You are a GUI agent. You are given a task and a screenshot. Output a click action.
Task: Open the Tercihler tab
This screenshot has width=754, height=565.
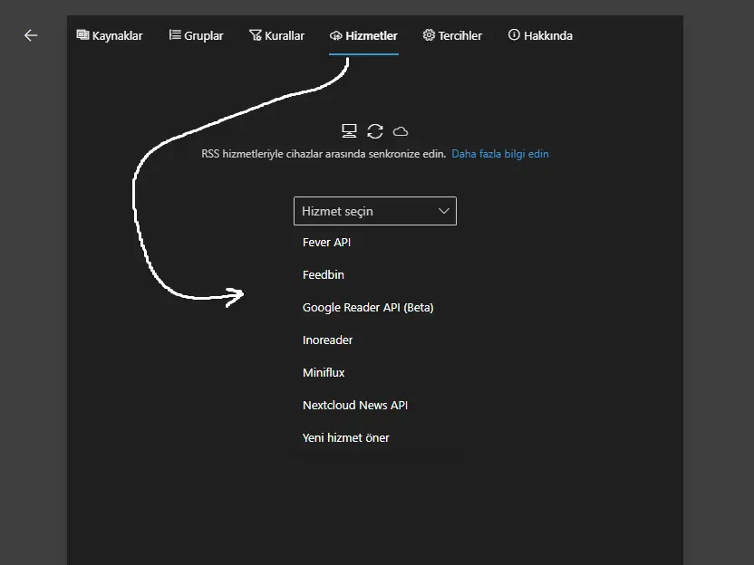pos(452,35)
